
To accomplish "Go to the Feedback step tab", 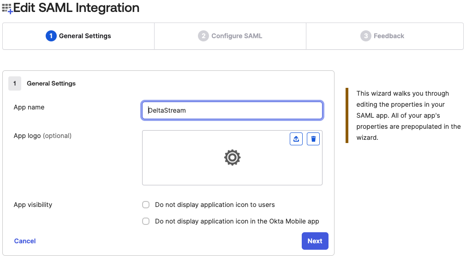I will pos(385,36).
